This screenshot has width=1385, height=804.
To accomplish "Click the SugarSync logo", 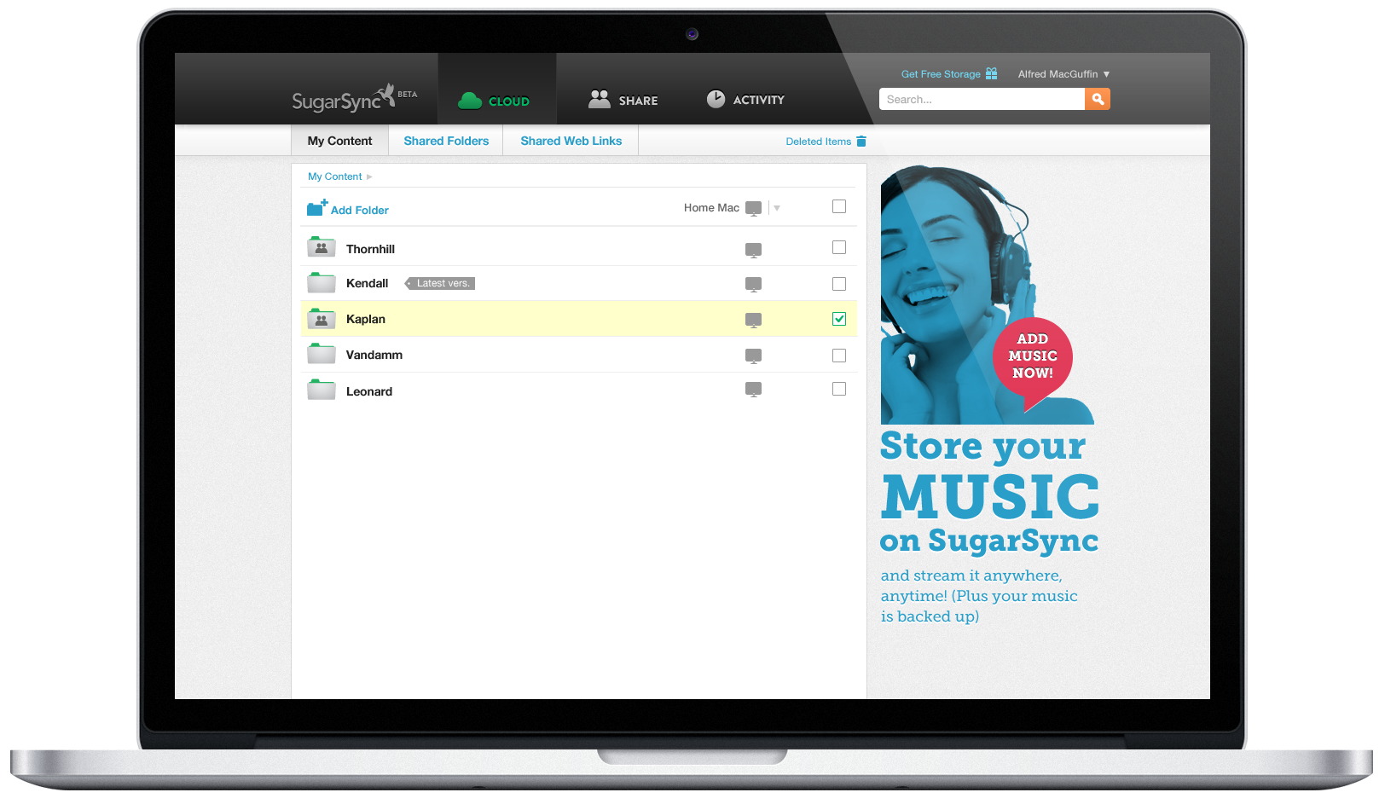I will pyautogui.click(x=354, y=99).
